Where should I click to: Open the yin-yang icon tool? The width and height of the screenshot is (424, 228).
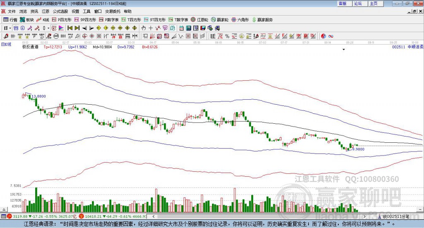coord(323,36)
